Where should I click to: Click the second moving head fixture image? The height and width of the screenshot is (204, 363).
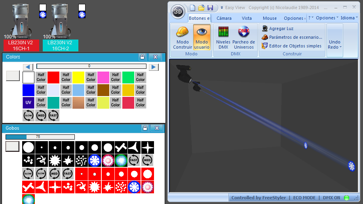[61, 21]
